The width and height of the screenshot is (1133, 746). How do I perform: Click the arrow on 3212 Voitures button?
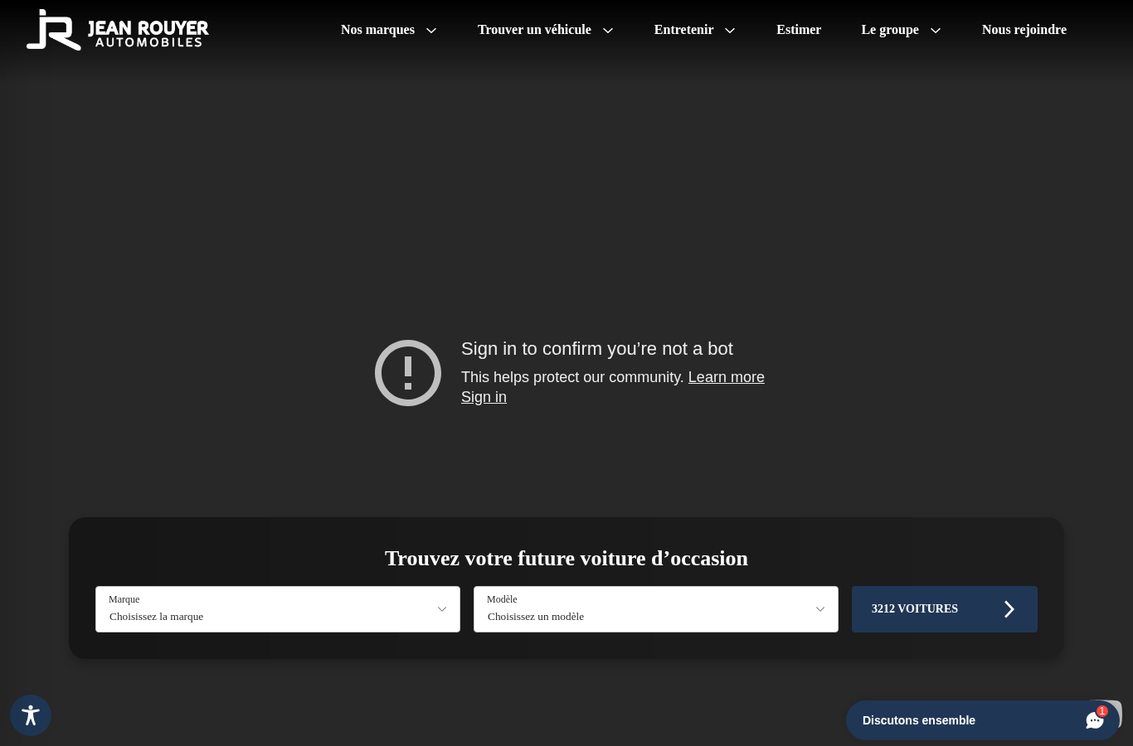1009,609
